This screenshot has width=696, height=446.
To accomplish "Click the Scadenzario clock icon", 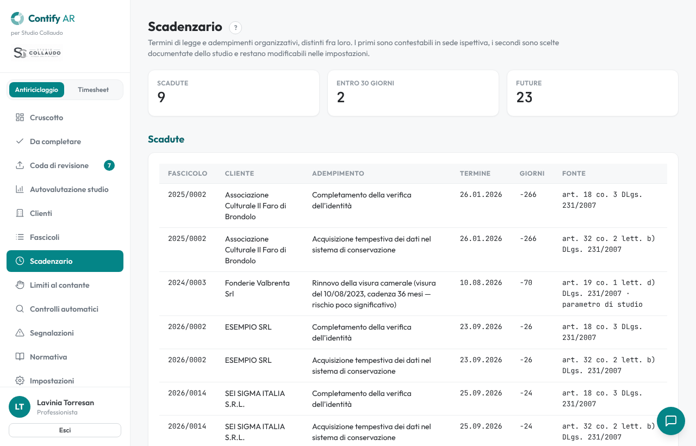I will 20,261.
